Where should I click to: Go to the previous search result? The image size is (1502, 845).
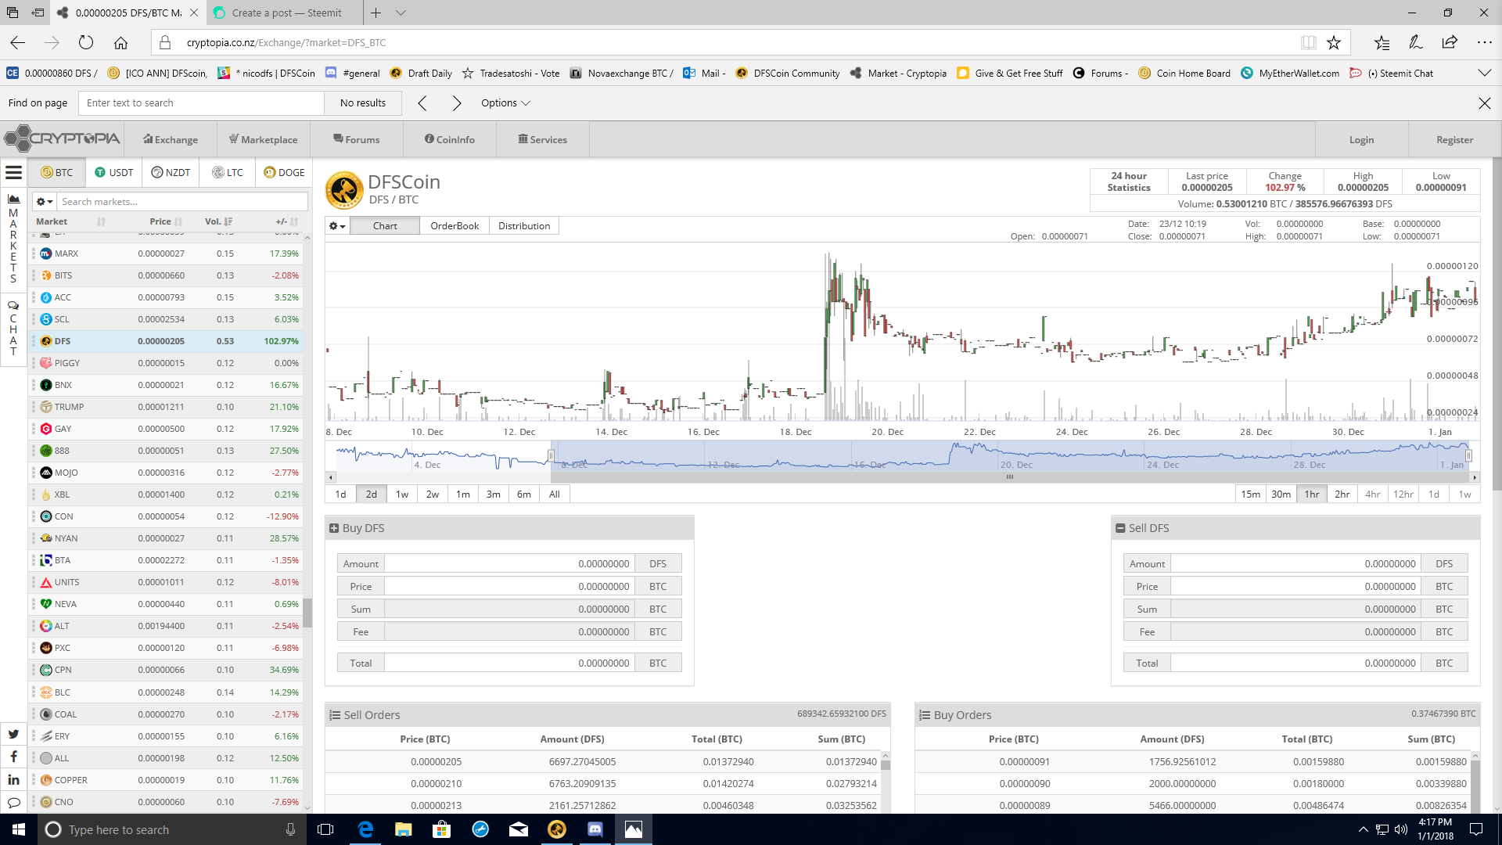coord(422,103)
